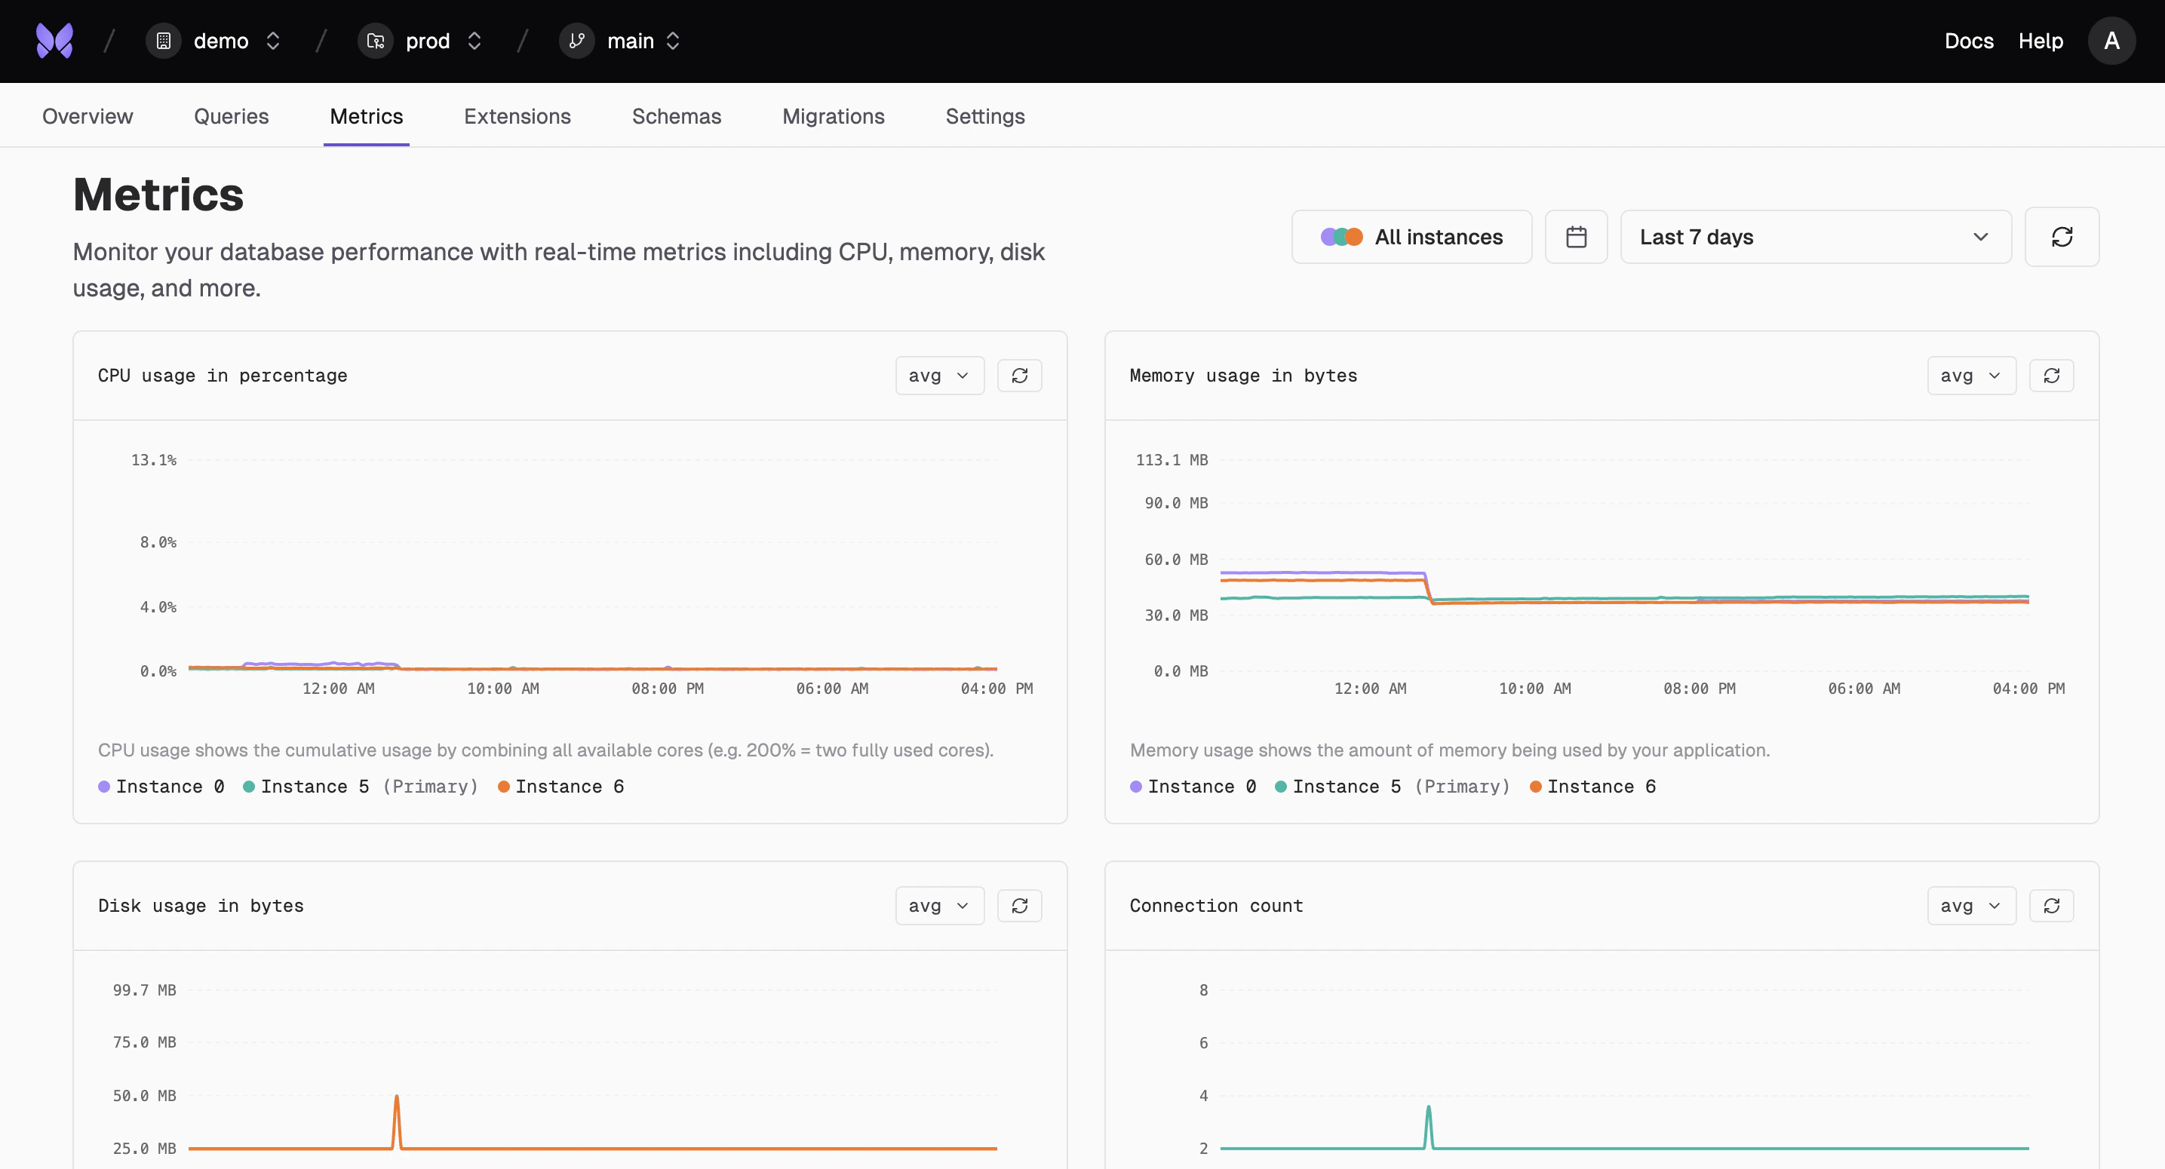
Task: Refresh the Disk usage chart
Action: tap(1019, 906)
